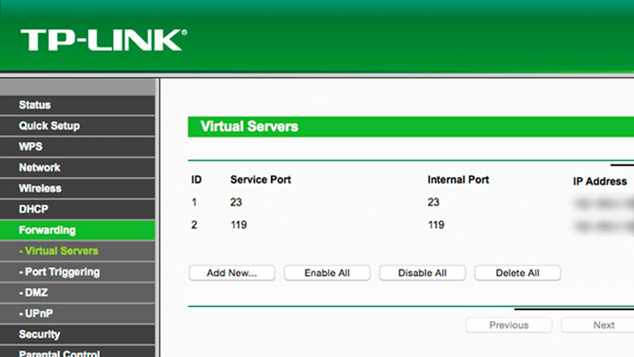Select the Virtual Servers submenu item
634x357 pixels.
59,251
